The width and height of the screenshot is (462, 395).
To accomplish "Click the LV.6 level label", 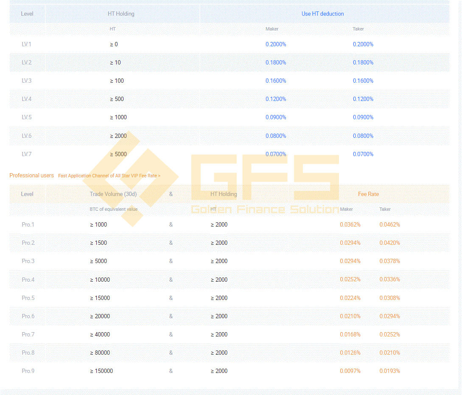I will [x=27, y=136].
